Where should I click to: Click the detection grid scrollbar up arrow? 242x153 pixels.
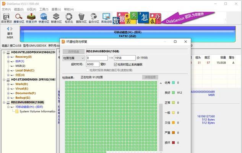click(161, 83)
